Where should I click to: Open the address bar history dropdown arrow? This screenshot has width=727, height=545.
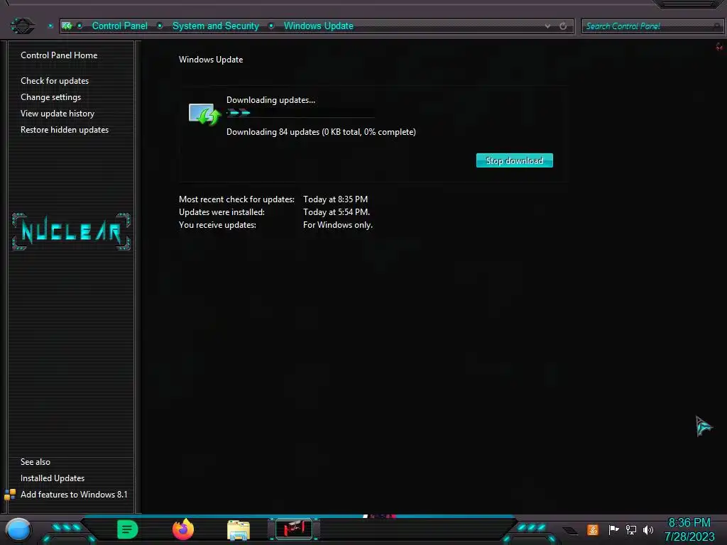click(547, 26)
